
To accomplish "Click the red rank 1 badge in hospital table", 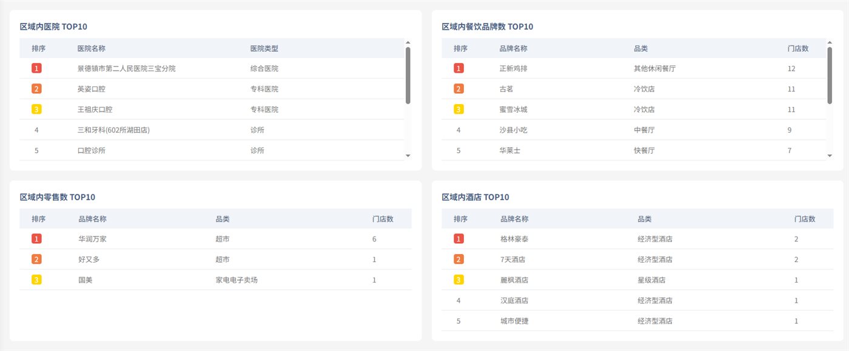I will coord(36,68).
